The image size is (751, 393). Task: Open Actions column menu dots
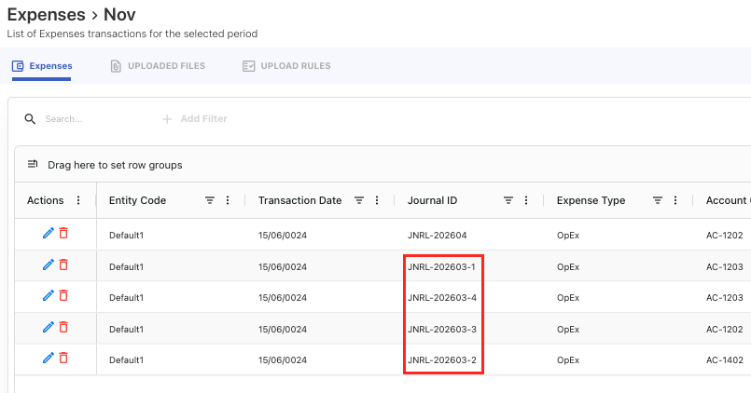pos(78,200)
